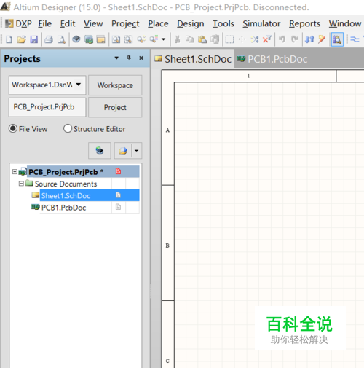Click the browse component libraries icon
The height and width of the screenshot is (368, 364).
pyautogui.click(x=337, y=39)
